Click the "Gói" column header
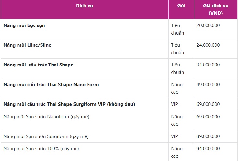The width and height of the screenshot is (238, 161). [x=181, y=6]
